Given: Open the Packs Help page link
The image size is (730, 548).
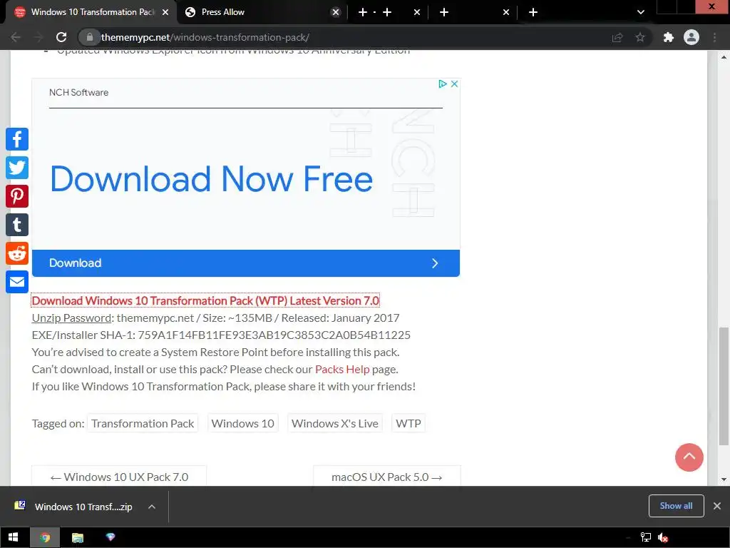Looking at the screenshot, I should 342,369.
